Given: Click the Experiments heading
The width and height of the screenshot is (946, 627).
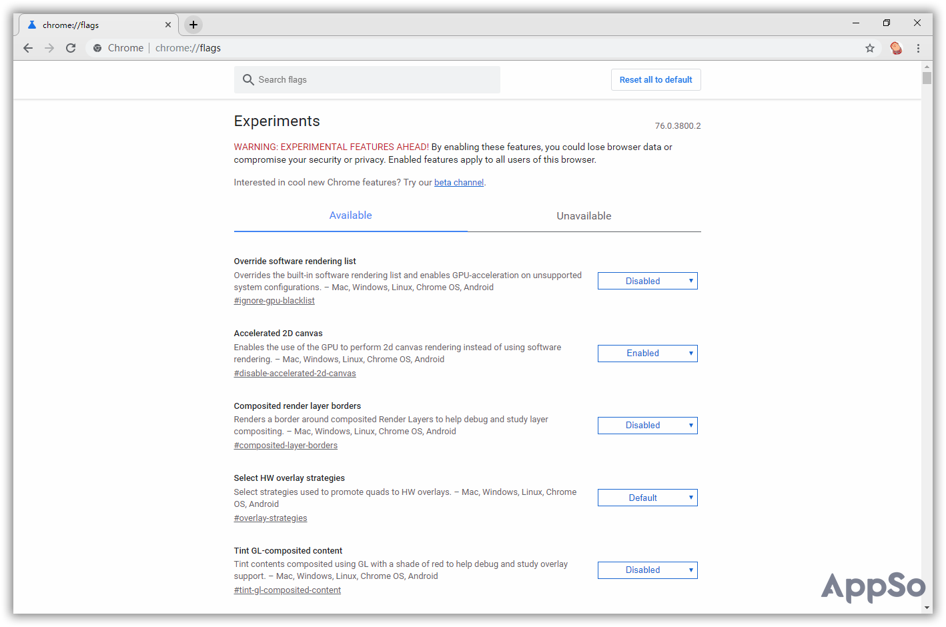Looking at the screenshot, I should [x=277, y=121].
